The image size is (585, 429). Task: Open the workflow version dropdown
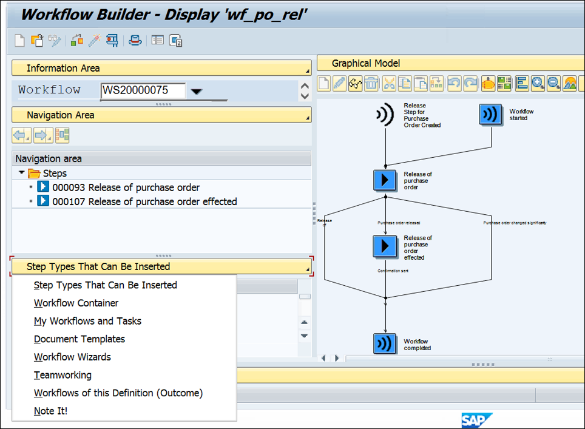pos(196,89)
